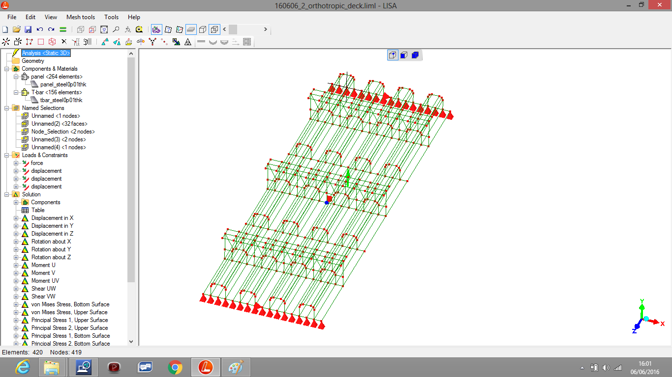Click the red X delete icon
Screen dimensions: 672x377
[x=63, y=42]
